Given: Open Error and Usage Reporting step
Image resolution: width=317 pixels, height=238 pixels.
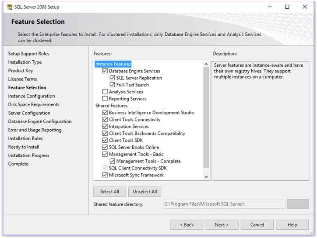Looking at the screenshot, I should coord(35,130).
